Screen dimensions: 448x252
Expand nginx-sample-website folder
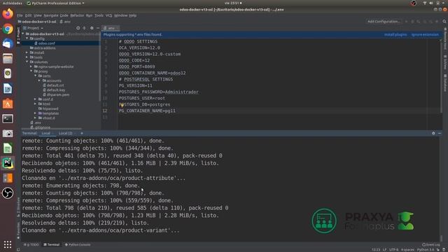[31, 66]
